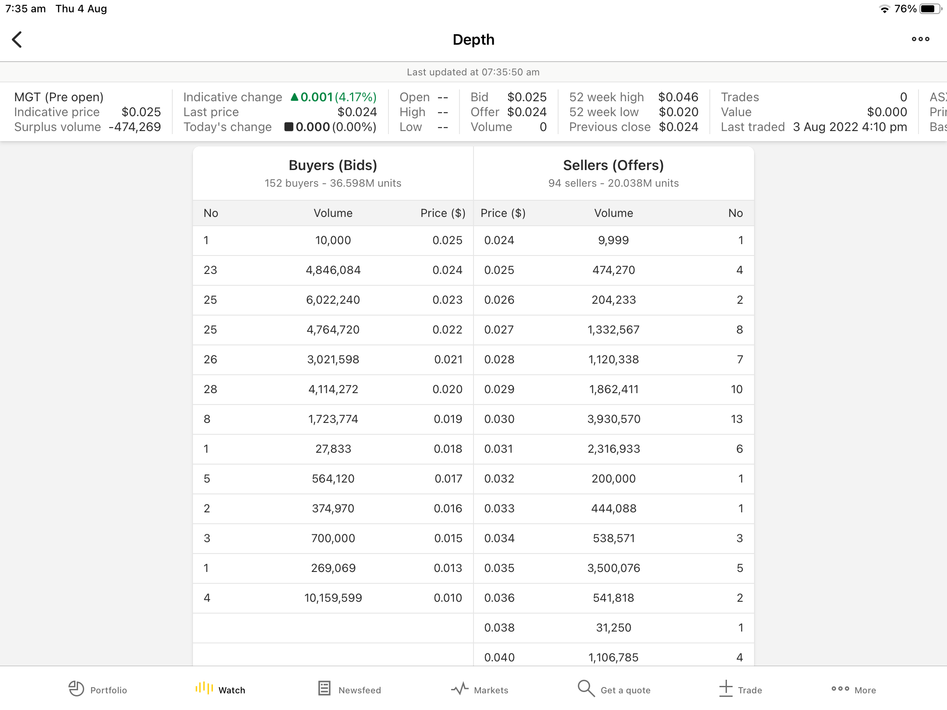Select offer volume 3,500,076

click(614, 568)
